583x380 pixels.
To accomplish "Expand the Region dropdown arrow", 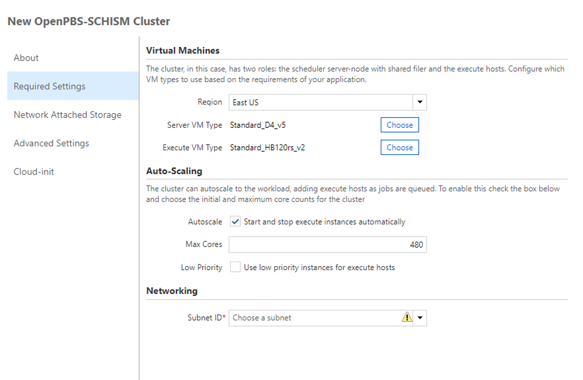I will point(420,102).
